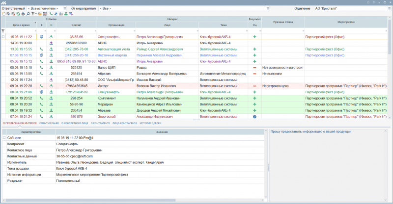Click the new record toolbar icon
393x204 pixels.
(x=3, y=14)
